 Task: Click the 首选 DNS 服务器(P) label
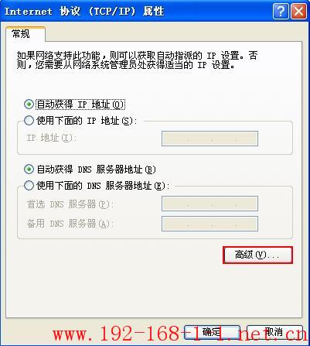(x=70, y=204)
